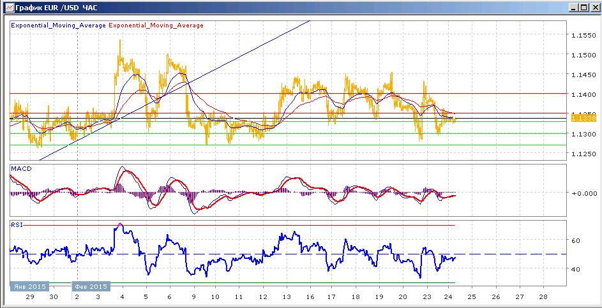
Task: Select the blue diagonal trend line
Action: coord(175,90)
